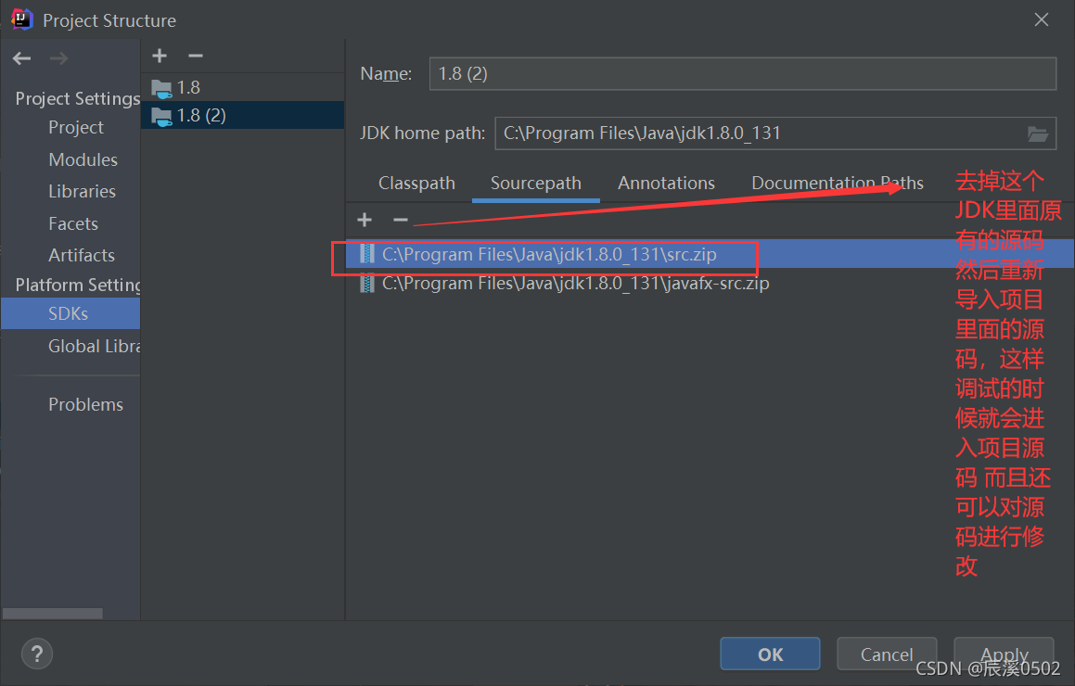Open the Artifacts settings page
The height and width of the screenshot is (686, 1075).
point(82,255)
